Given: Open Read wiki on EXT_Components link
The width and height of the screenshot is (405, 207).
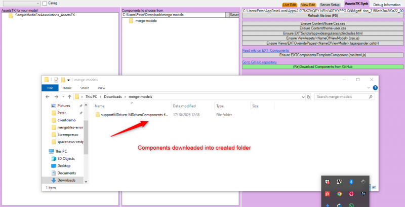Looking at the screenshot, I should click(265, 50).
